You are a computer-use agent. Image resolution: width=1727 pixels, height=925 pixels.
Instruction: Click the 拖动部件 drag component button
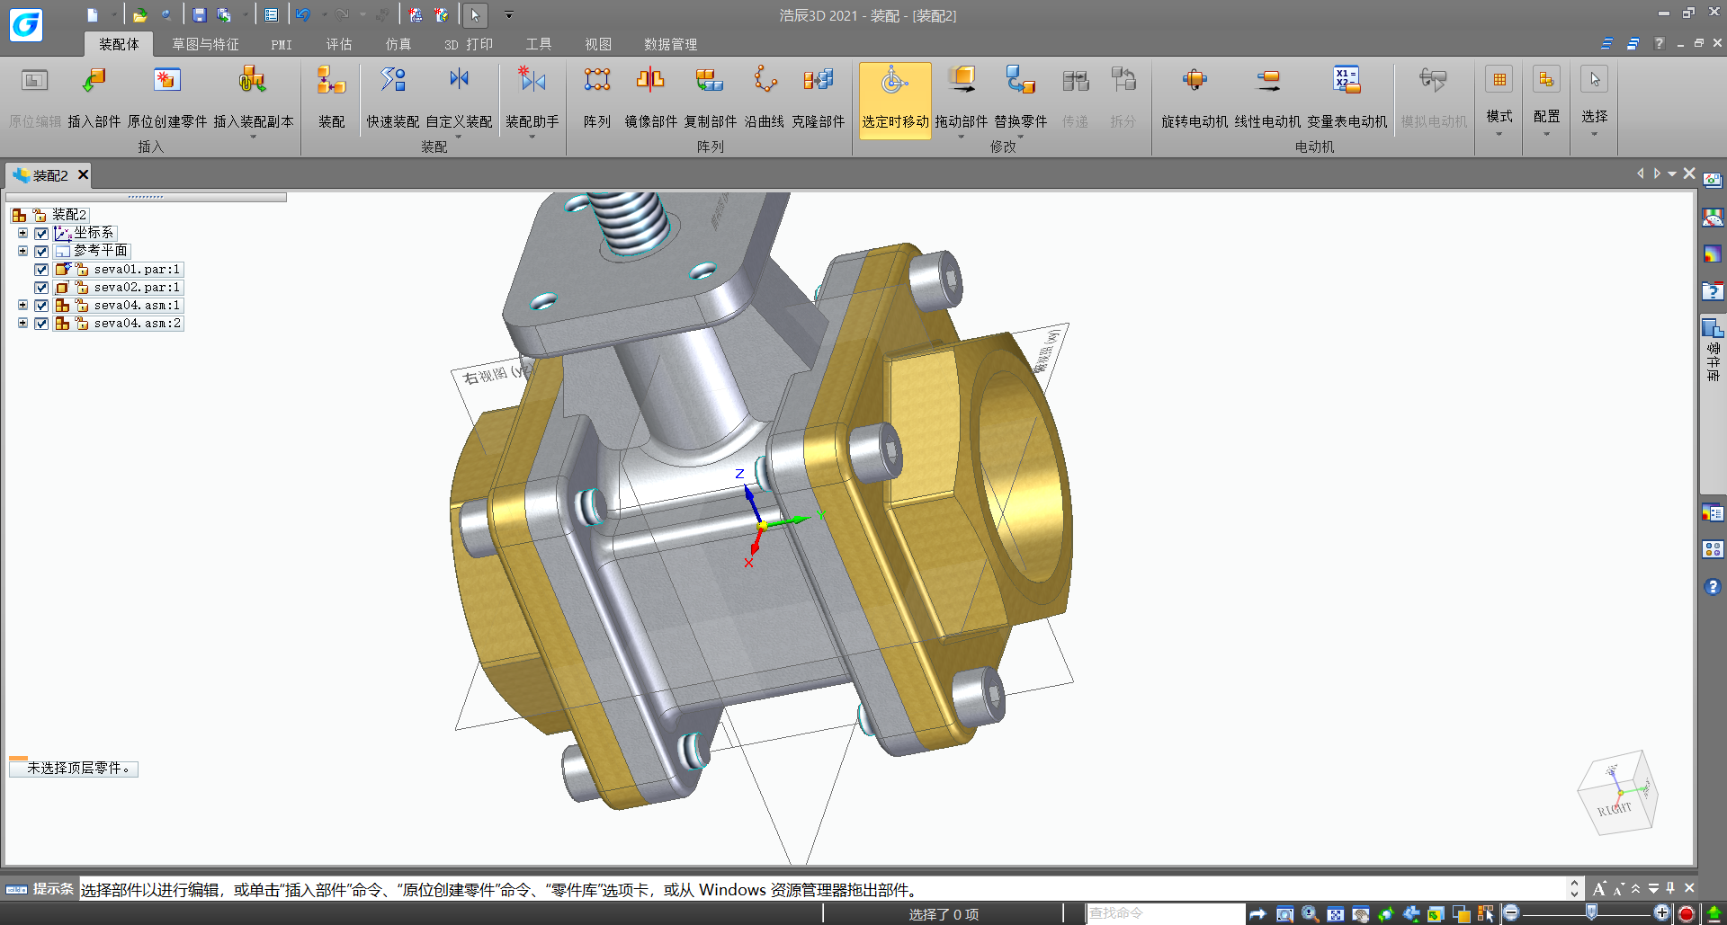pyautogui.click(x=962, y=100)
